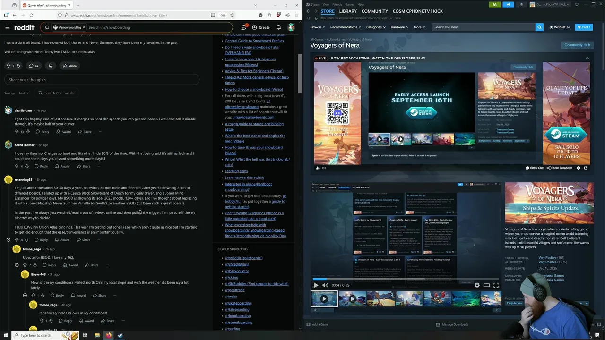Viewport: 605px width, 340px height.
Task: Click Add a Game in Steam
Action: (317, 324)
